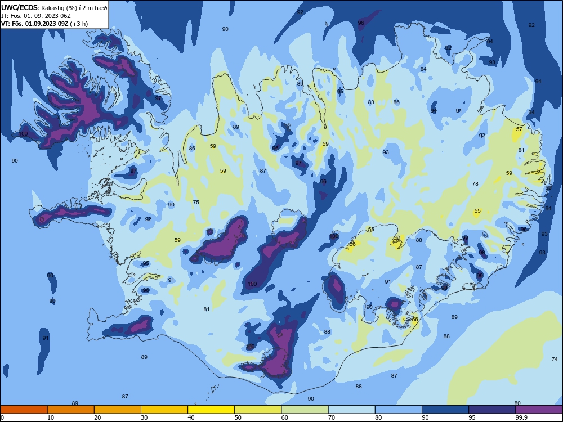Click the 20–30 light orange legend swatch

click(118, 410)
